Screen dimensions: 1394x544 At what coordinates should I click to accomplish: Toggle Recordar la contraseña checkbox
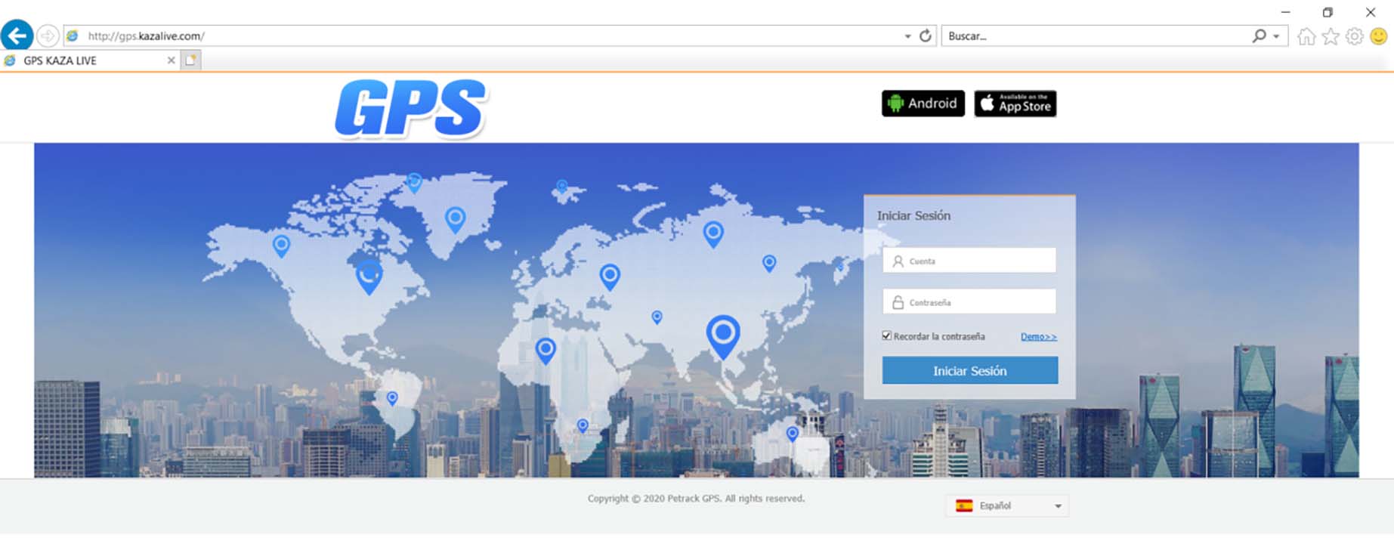pos(886,335)
